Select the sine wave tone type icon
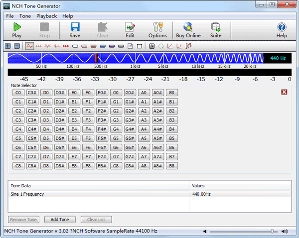 (x=30, y=46)
